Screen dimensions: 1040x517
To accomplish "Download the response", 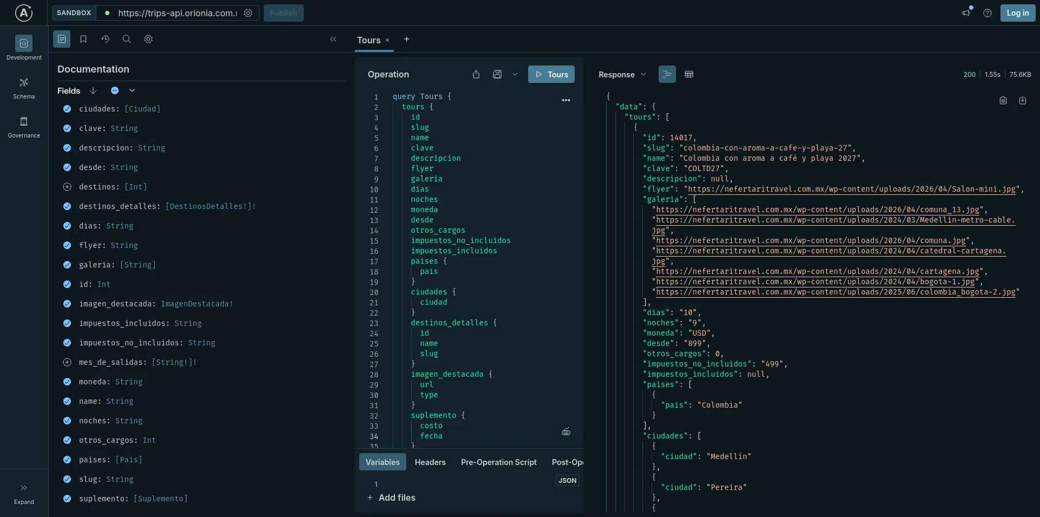I will click(x=1023, y=101).
